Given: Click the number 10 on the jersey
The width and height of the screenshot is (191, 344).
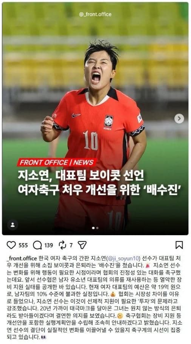Looking at the screenshot, I should click(x=90, y=140).
